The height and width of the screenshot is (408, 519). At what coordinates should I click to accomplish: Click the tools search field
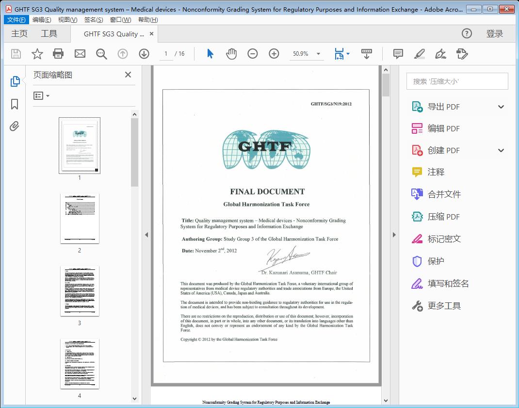tap(457, 81)
